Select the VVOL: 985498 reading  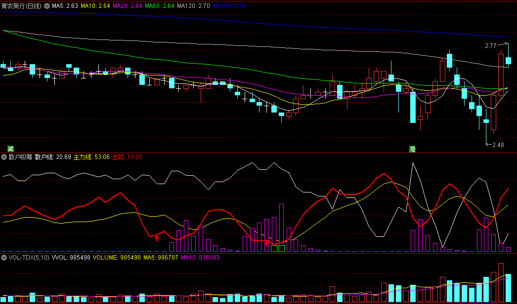point(71,258)
